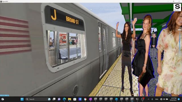Open OBS Studio icon with red badge
This screenshot has width=182, height=102.
[x=142, y=99]
